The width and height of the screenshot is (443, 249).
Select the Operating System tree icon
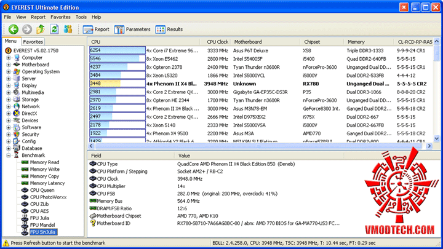tap(17, 72)
